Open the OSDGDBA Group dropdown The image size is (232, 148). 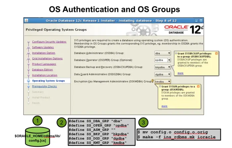pos(163,74)
